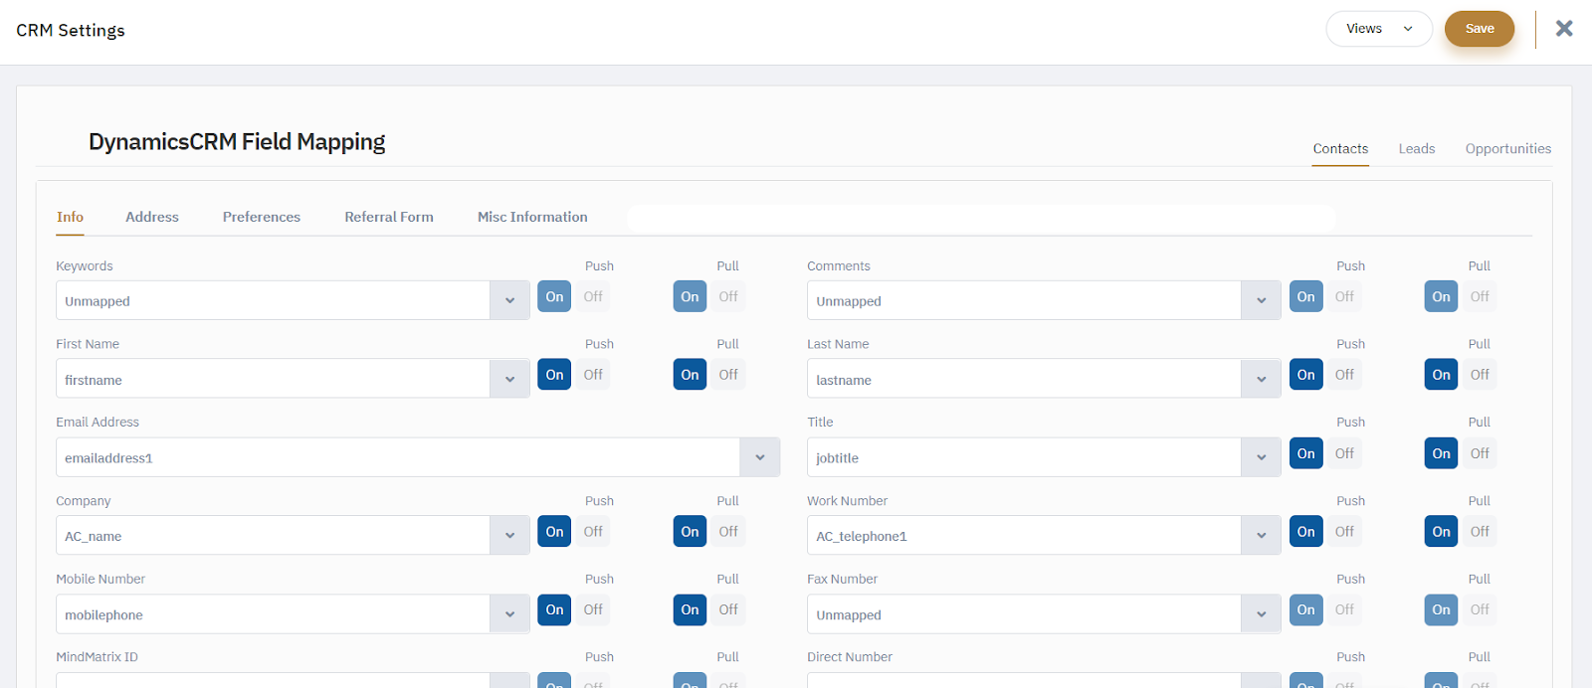The width and height of the screenshot is (1592, 688).
Task: Switch to the Opportunities tab
Action: 1508,149
